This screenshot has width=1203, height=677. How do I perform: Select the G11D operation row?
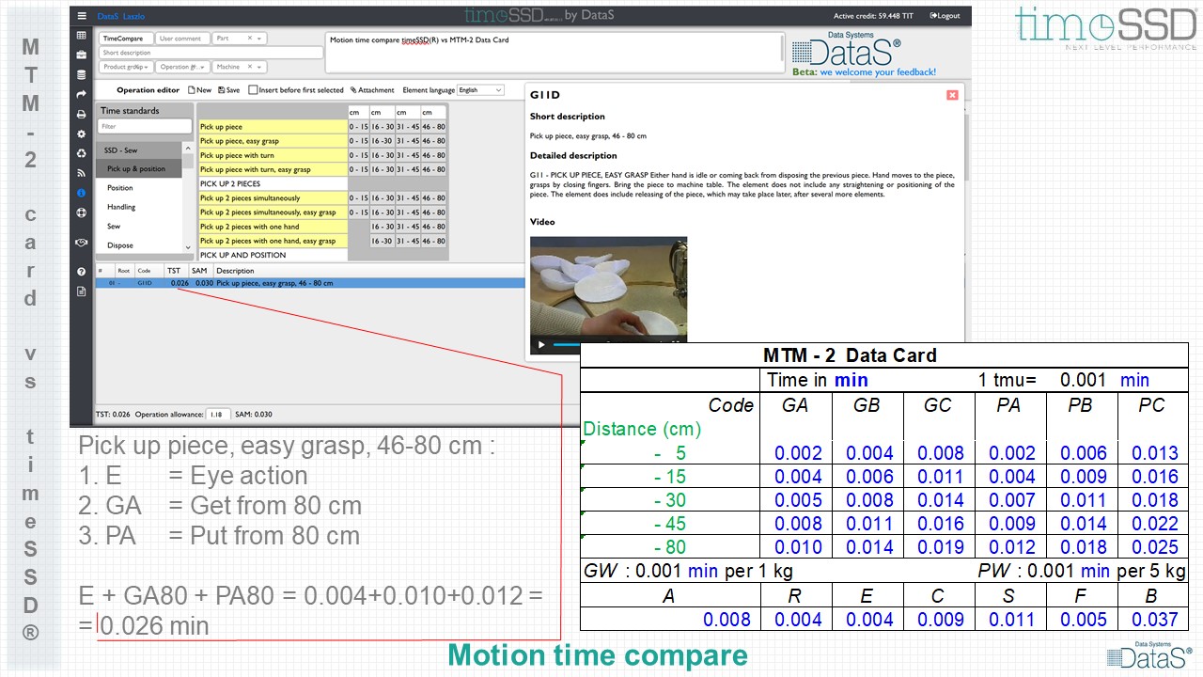[309, 283]
